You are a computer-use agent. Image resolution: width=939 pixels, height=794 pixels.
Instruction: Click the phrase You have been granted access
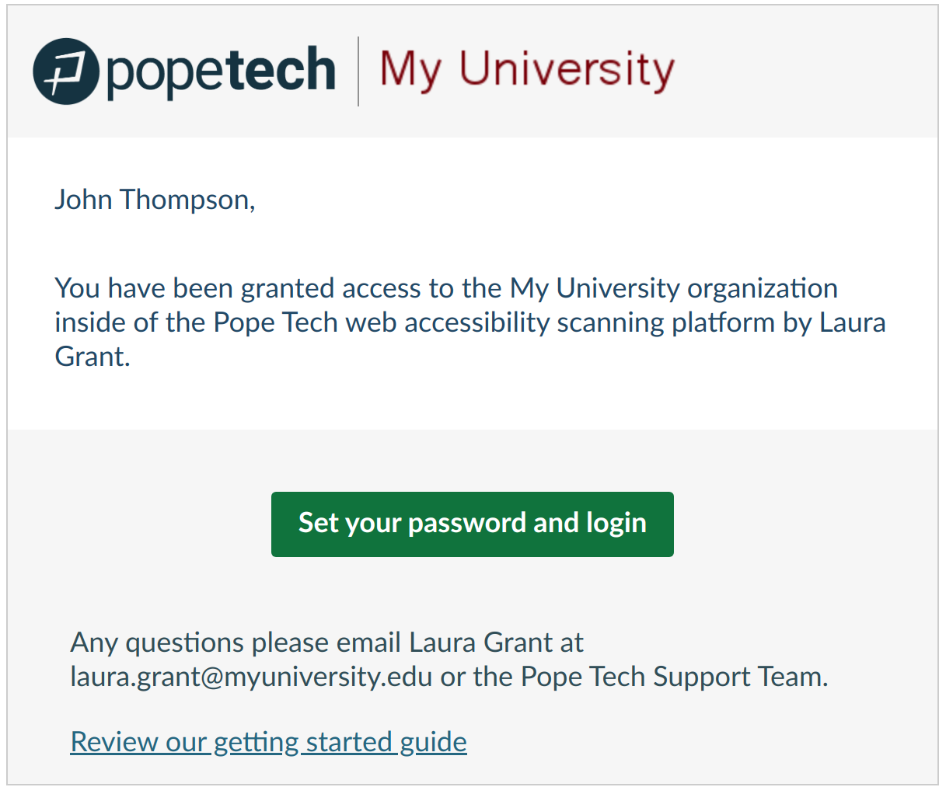[238, 288]
